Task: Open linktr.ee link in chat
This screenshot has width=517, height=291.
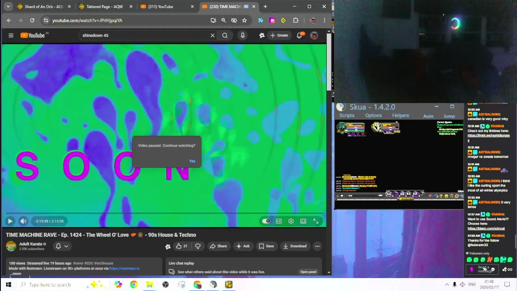Action: click(488, 138)
